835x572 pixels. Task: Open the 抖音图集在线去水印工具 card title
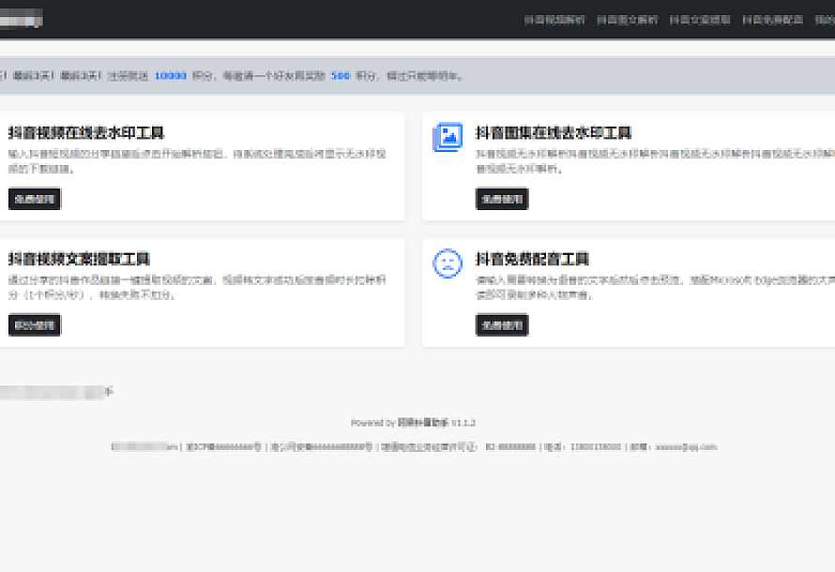coord(554,133)
